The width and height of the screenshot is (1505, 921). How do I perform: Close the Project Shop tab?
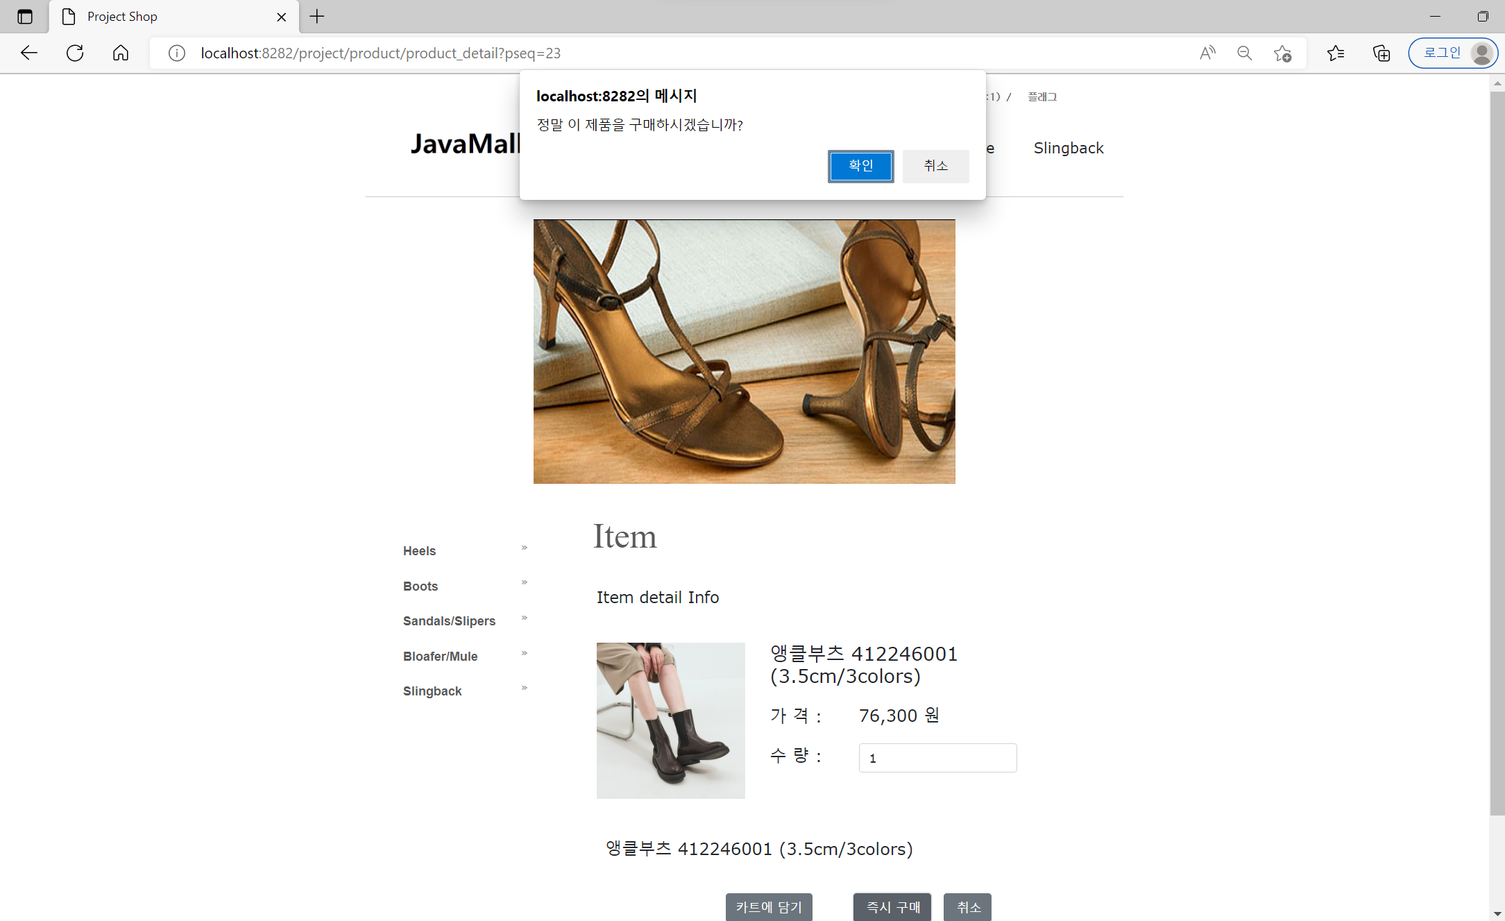tap(282, 17)
